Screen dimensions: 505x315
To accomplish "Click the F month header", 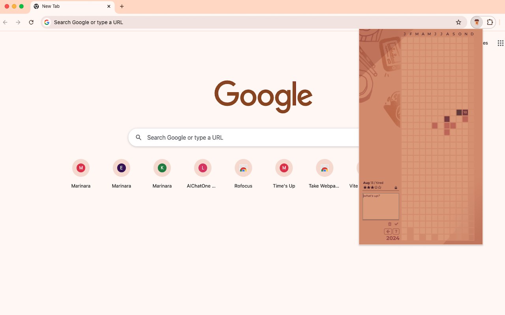I will point(411,34).
